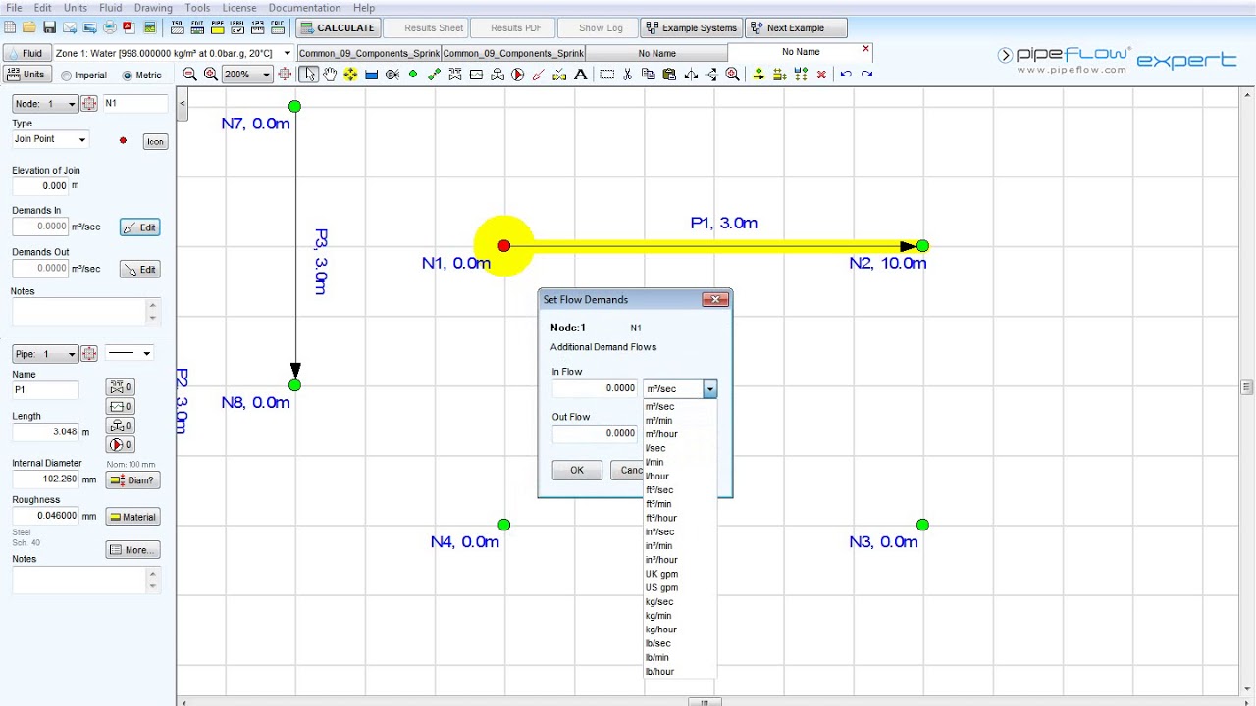
Task: Click the In Flow value field
Action: [595, 388]
